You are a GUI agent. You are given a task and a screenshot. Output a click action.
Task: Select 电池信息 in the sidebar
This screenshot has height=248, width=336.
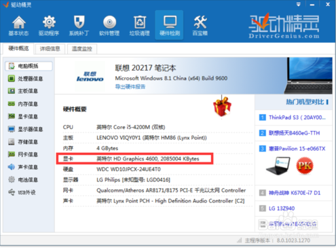(23, 180)
